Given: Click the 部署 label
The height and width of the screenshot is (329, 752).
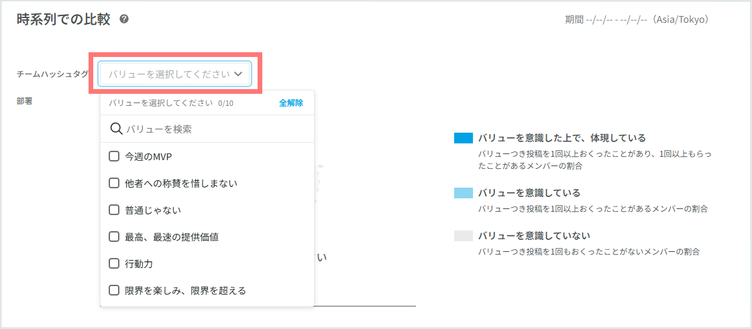Looking at the screenshot, I should (x=24, y=101).
